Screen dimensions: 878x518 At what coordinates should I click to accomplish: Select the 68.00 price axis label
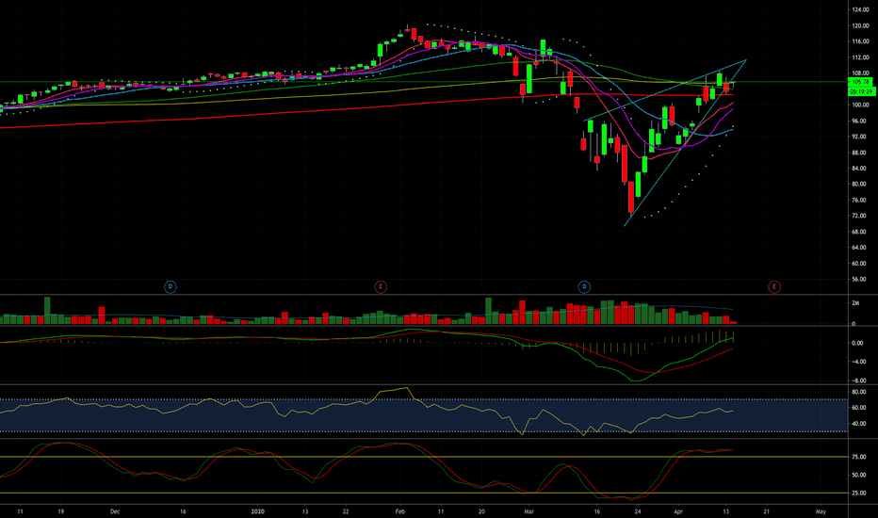coord(859,232)
